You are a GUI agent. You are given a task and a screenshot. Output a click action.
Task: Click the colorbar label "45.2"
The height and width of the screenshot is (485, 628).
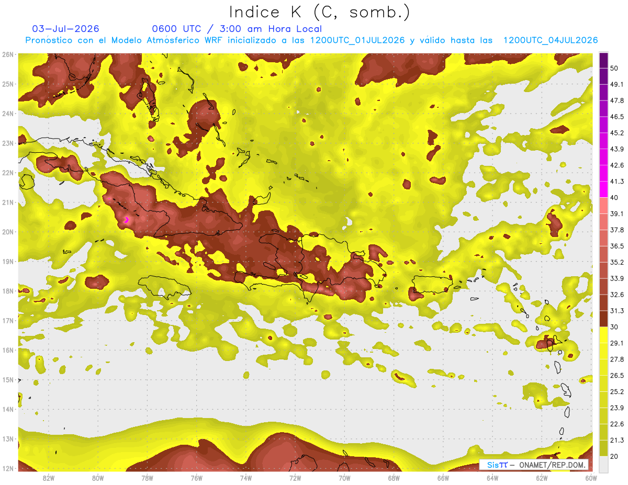pos(617,133)
